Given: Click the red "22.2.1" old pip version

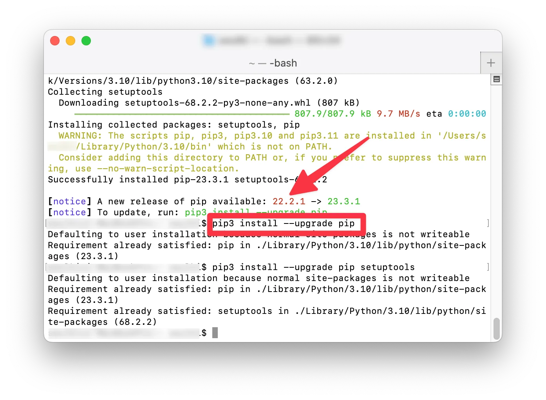Looking at the screenshot, I should pyautogui.click(x=289, y=201).
